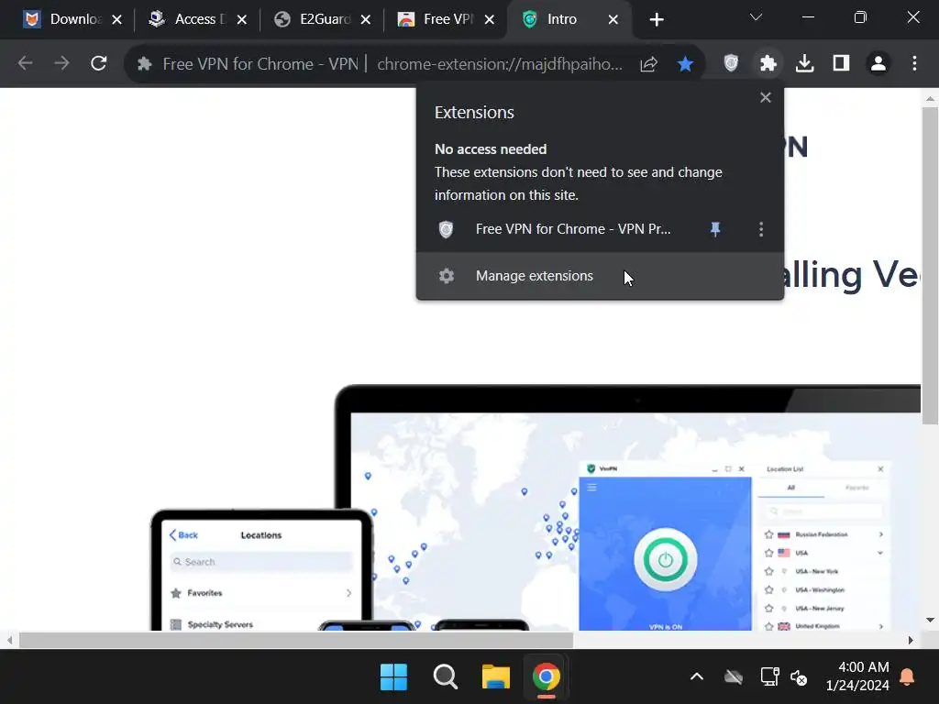Open the side panel

841,63
